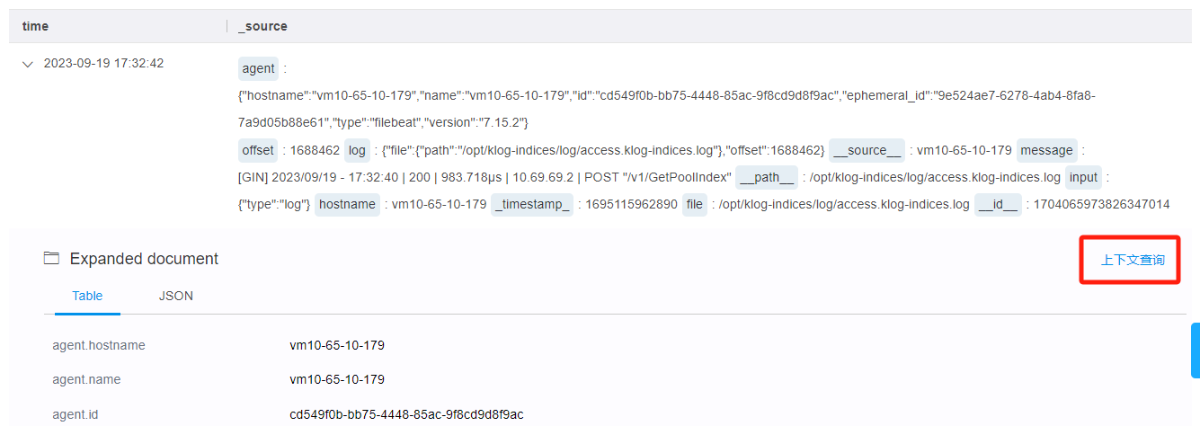This screenshot has width=1200, height=426.
Task: Click the Expanded document folder icon
Action: tap(51, 259)
